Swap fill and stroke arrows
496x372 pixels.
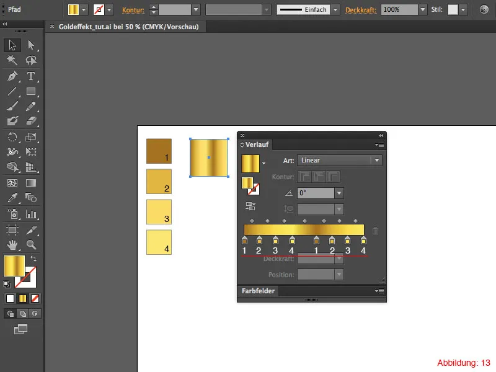[33, 259]
